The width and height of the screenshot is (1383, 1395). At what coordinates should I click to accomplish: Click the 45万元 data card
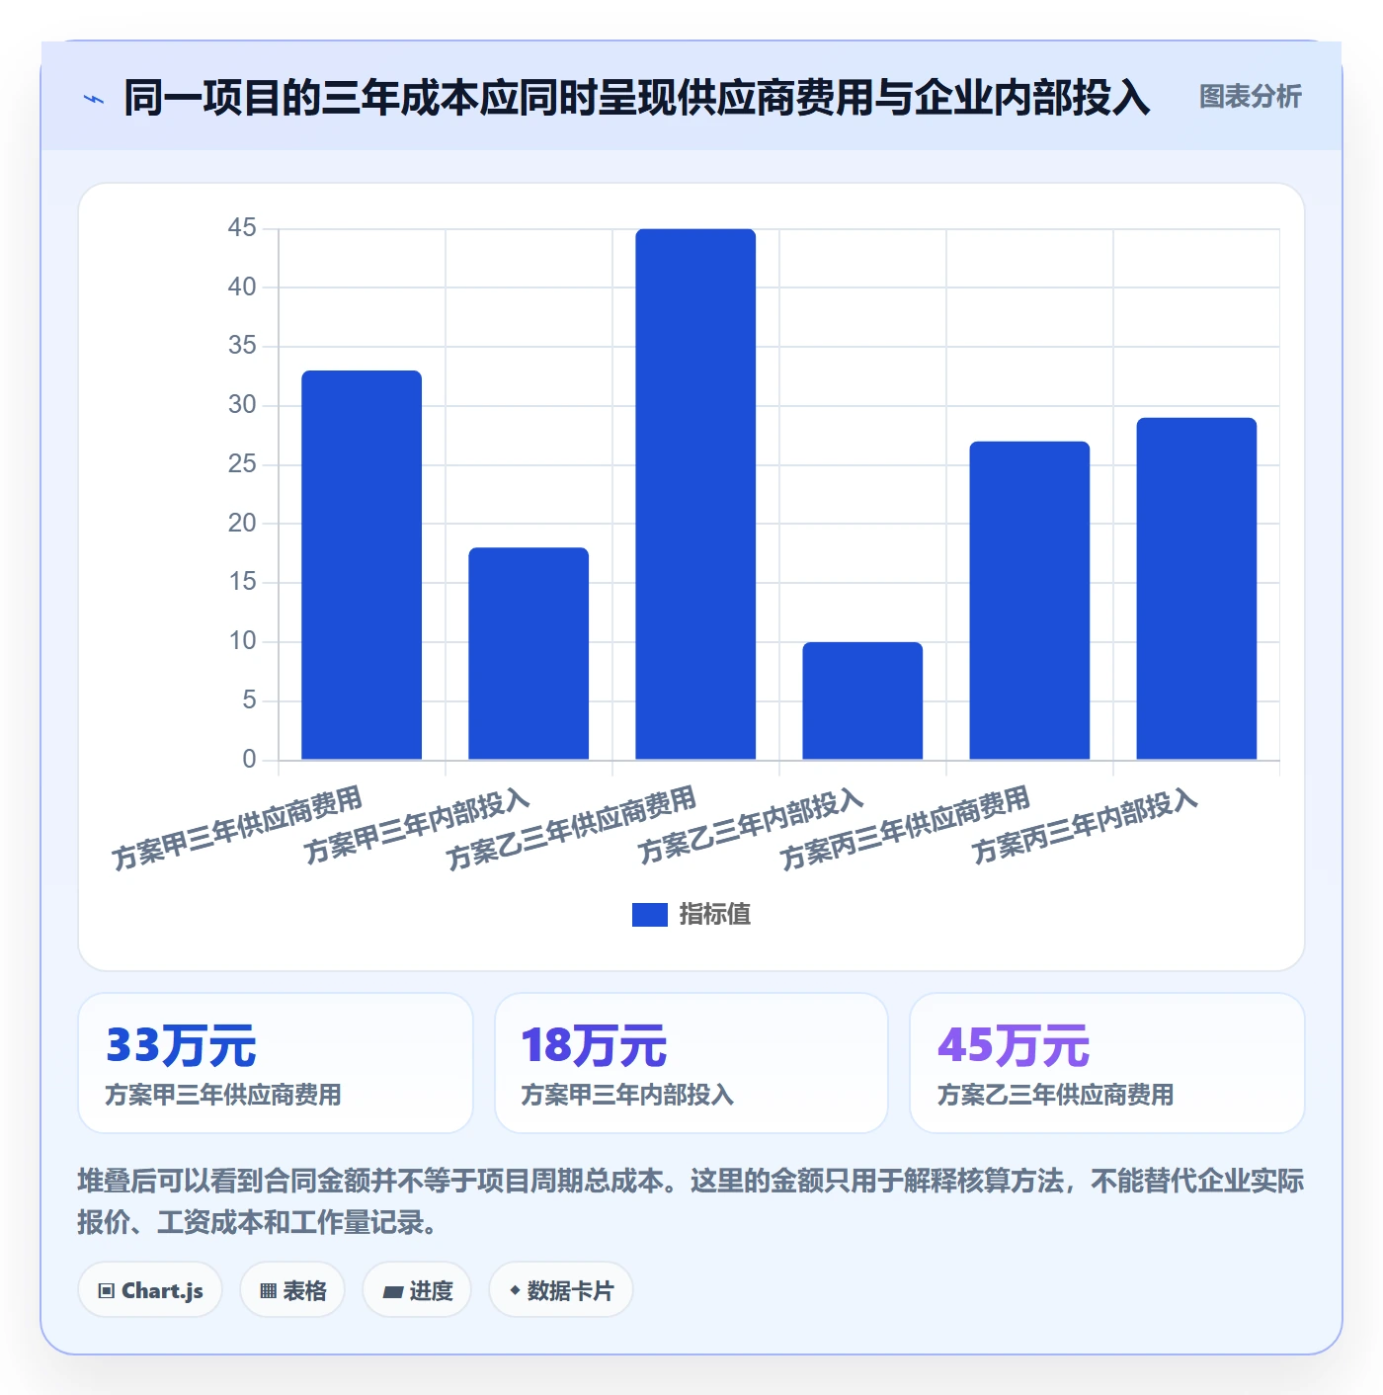click(x=1107, y=1063)
